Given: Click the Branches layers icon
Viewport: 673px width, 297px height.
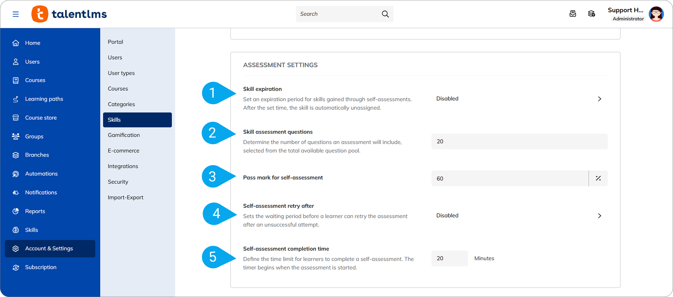Looking at the screenshot, I should coord(16,155).
